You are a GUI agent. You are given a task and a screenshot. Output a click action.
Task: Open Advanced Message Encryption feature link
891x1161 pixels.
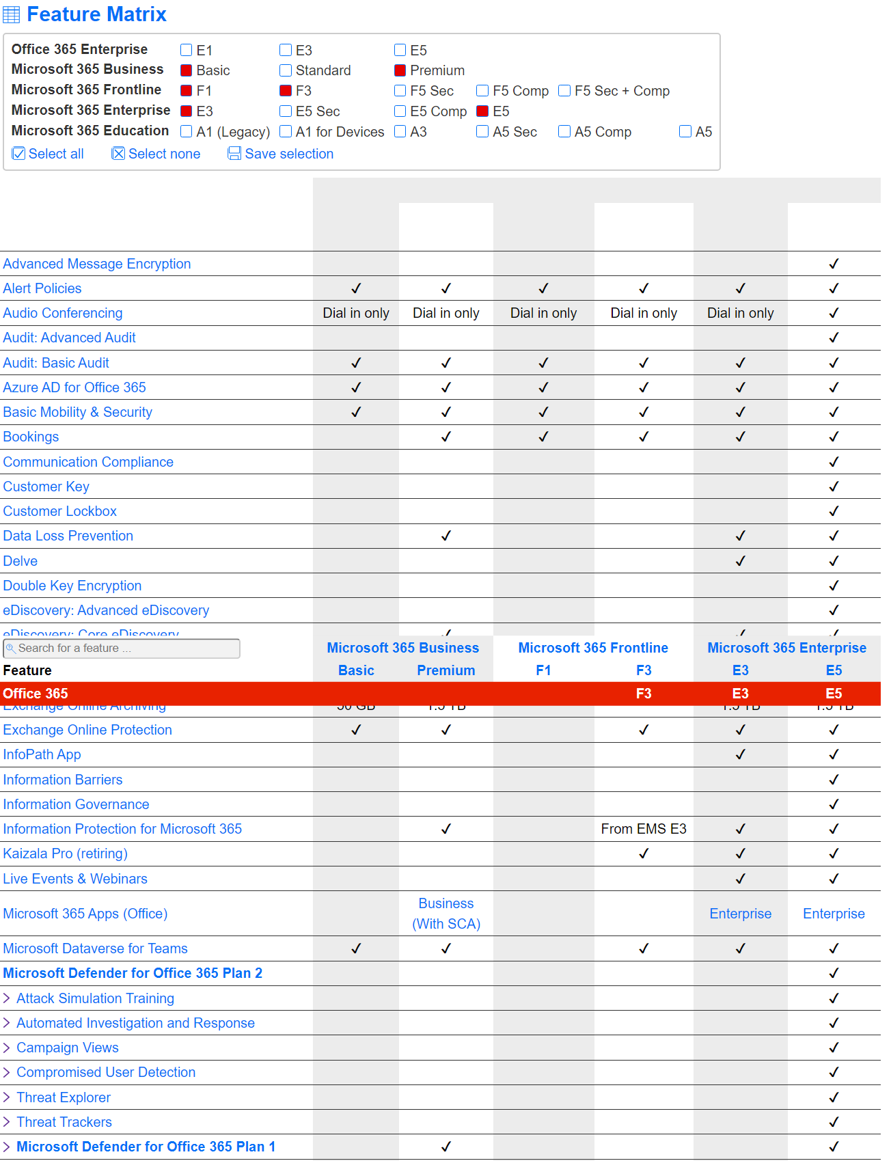97,264
